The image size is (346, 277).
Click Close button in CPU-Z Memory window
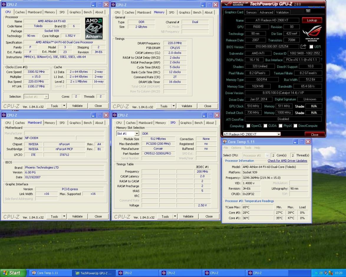(207, 106)
